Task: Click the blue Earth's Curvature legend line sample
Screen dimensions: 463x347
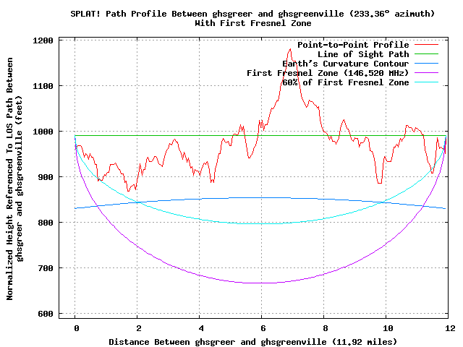Action: point(428,64)
